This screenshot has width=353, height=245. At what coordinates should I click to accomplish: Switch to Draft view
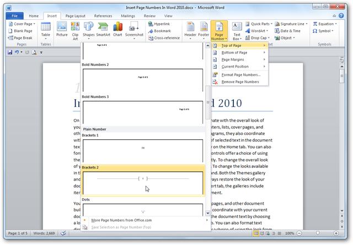pyautogui.click(x=280, y=233)
